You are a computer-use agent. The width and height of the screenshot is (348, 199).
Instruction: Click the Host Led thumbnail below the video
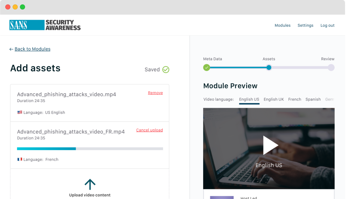(x=222, y=197)
